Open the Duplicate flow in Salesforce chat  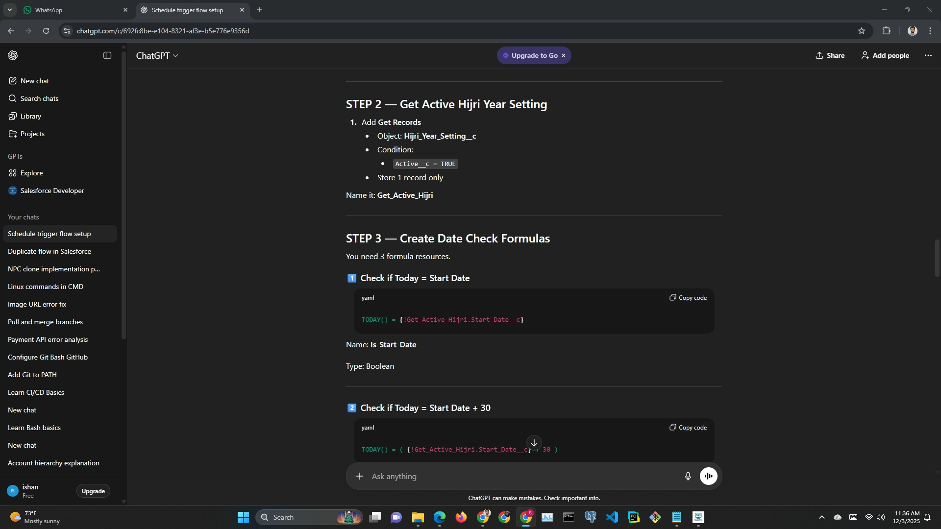[x=50, y=251]
